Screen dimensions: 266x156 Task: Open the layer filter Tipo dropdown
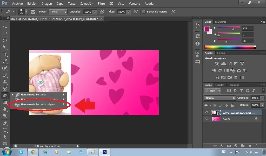pyautogui.click(x=212, y=91)
